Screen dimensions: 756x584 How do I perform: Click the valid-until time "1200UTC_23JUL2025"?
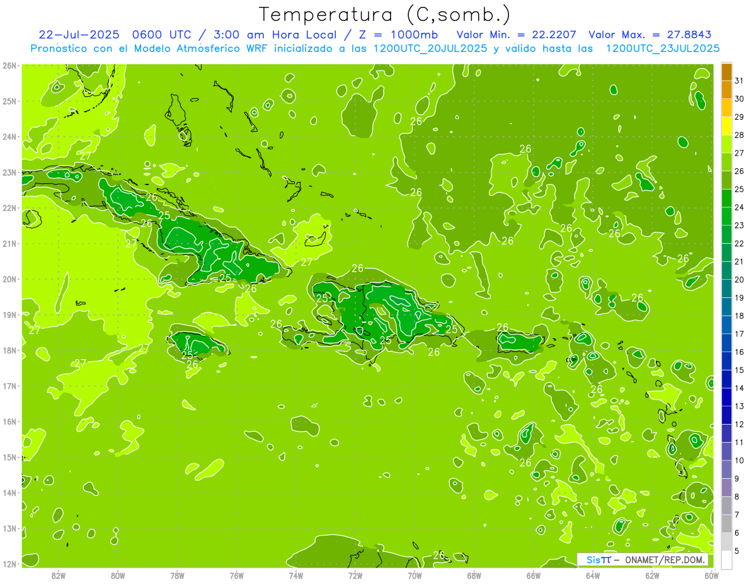(x=663, y=48)
